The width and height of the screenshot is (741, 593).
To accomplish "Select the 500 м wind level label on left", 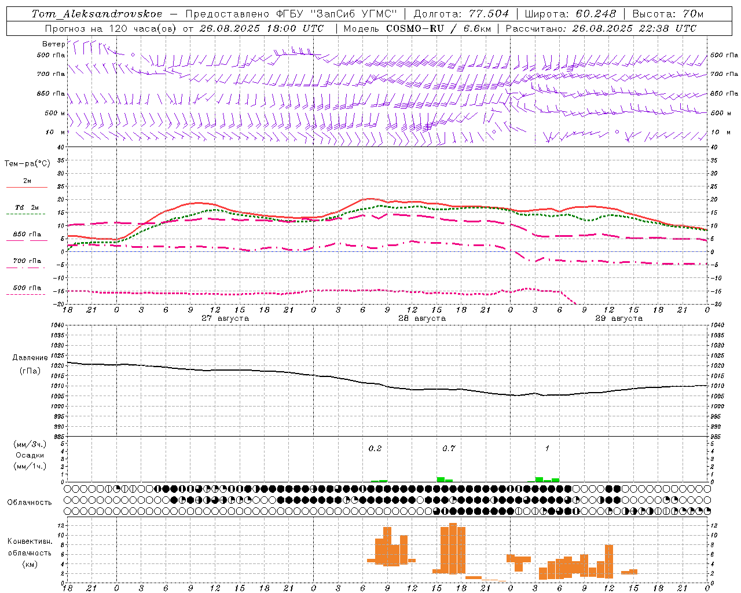I will (55, 113).
